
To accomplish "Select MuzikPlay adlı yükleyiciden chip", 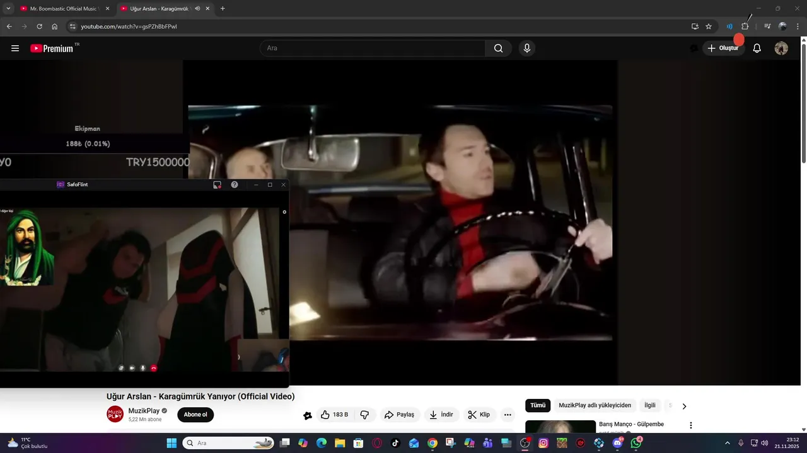I will (595, 406).
